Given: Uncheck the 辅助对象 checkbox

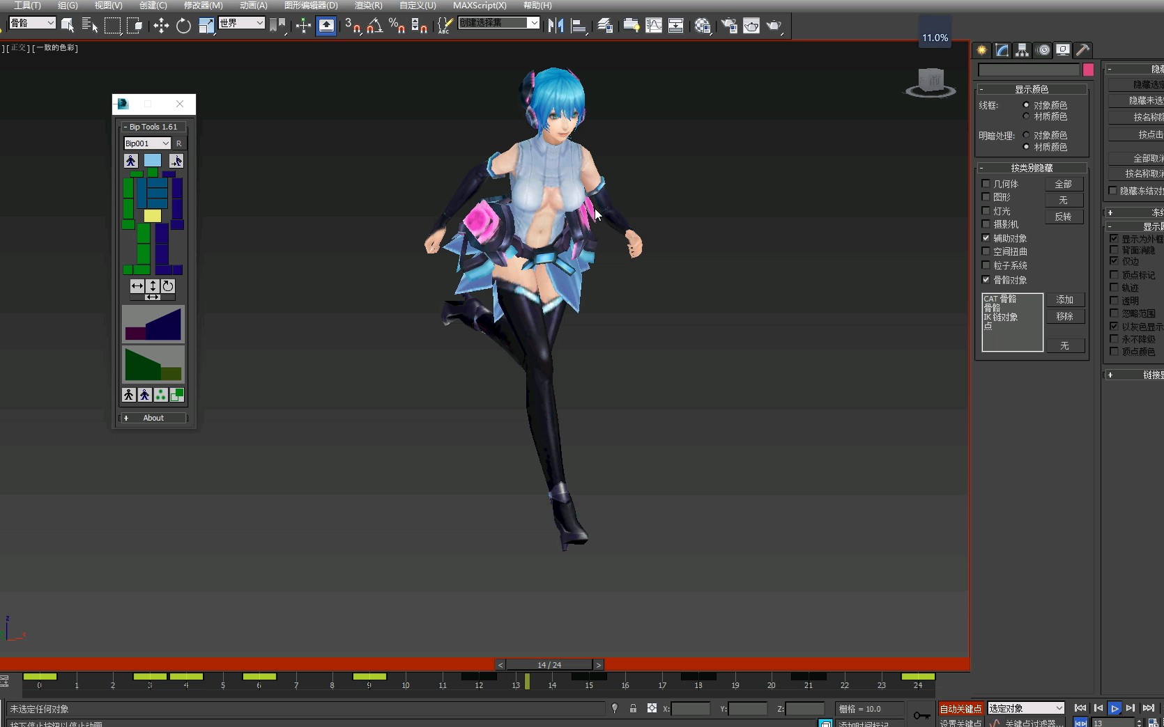Looking at the screenshot, I should click(x=986, y=238).
